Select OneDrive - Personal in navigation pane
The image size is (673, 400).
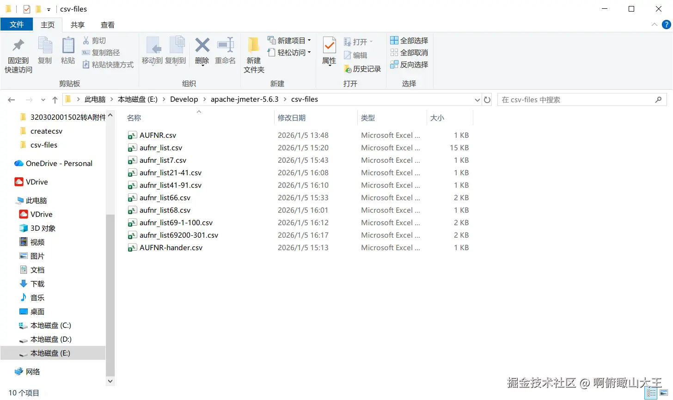54,164
